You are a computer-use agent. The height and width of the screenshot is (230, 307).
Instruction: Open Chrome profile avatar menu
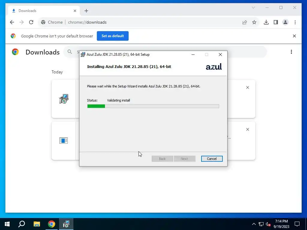[285, 22]
